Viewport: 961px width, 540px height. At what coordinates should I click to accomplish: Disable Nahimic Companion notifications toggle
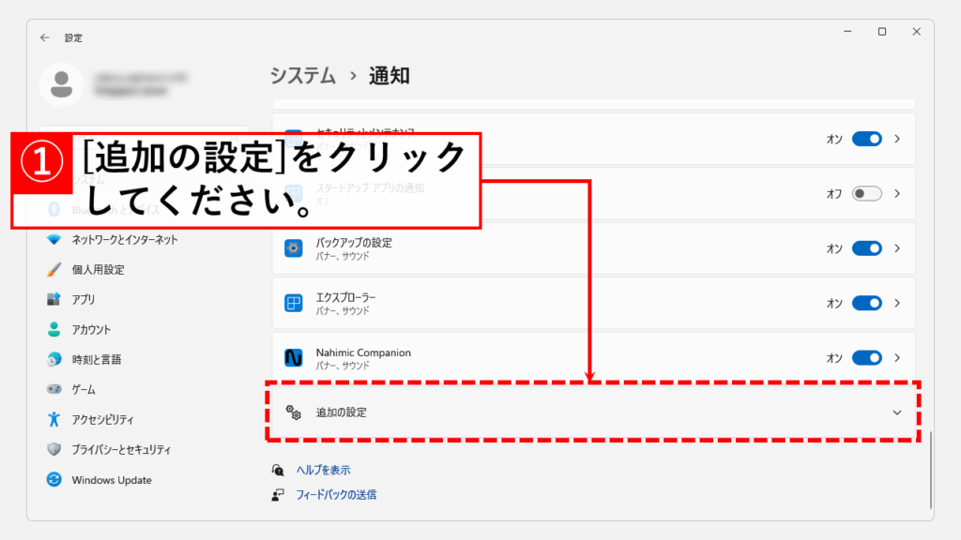coord(866,358)
